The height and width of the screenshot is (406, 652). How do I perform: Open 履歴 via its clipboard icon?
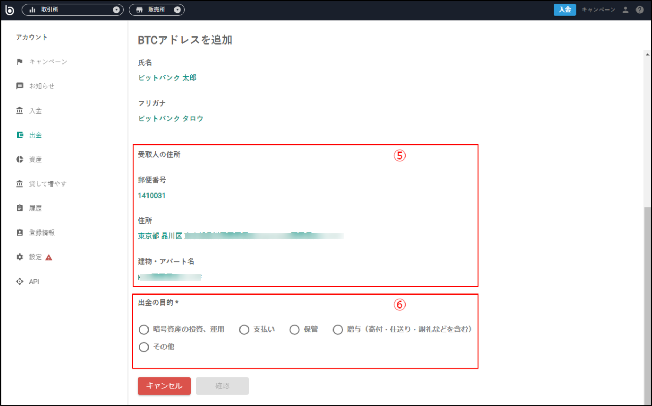coord(20,208)
